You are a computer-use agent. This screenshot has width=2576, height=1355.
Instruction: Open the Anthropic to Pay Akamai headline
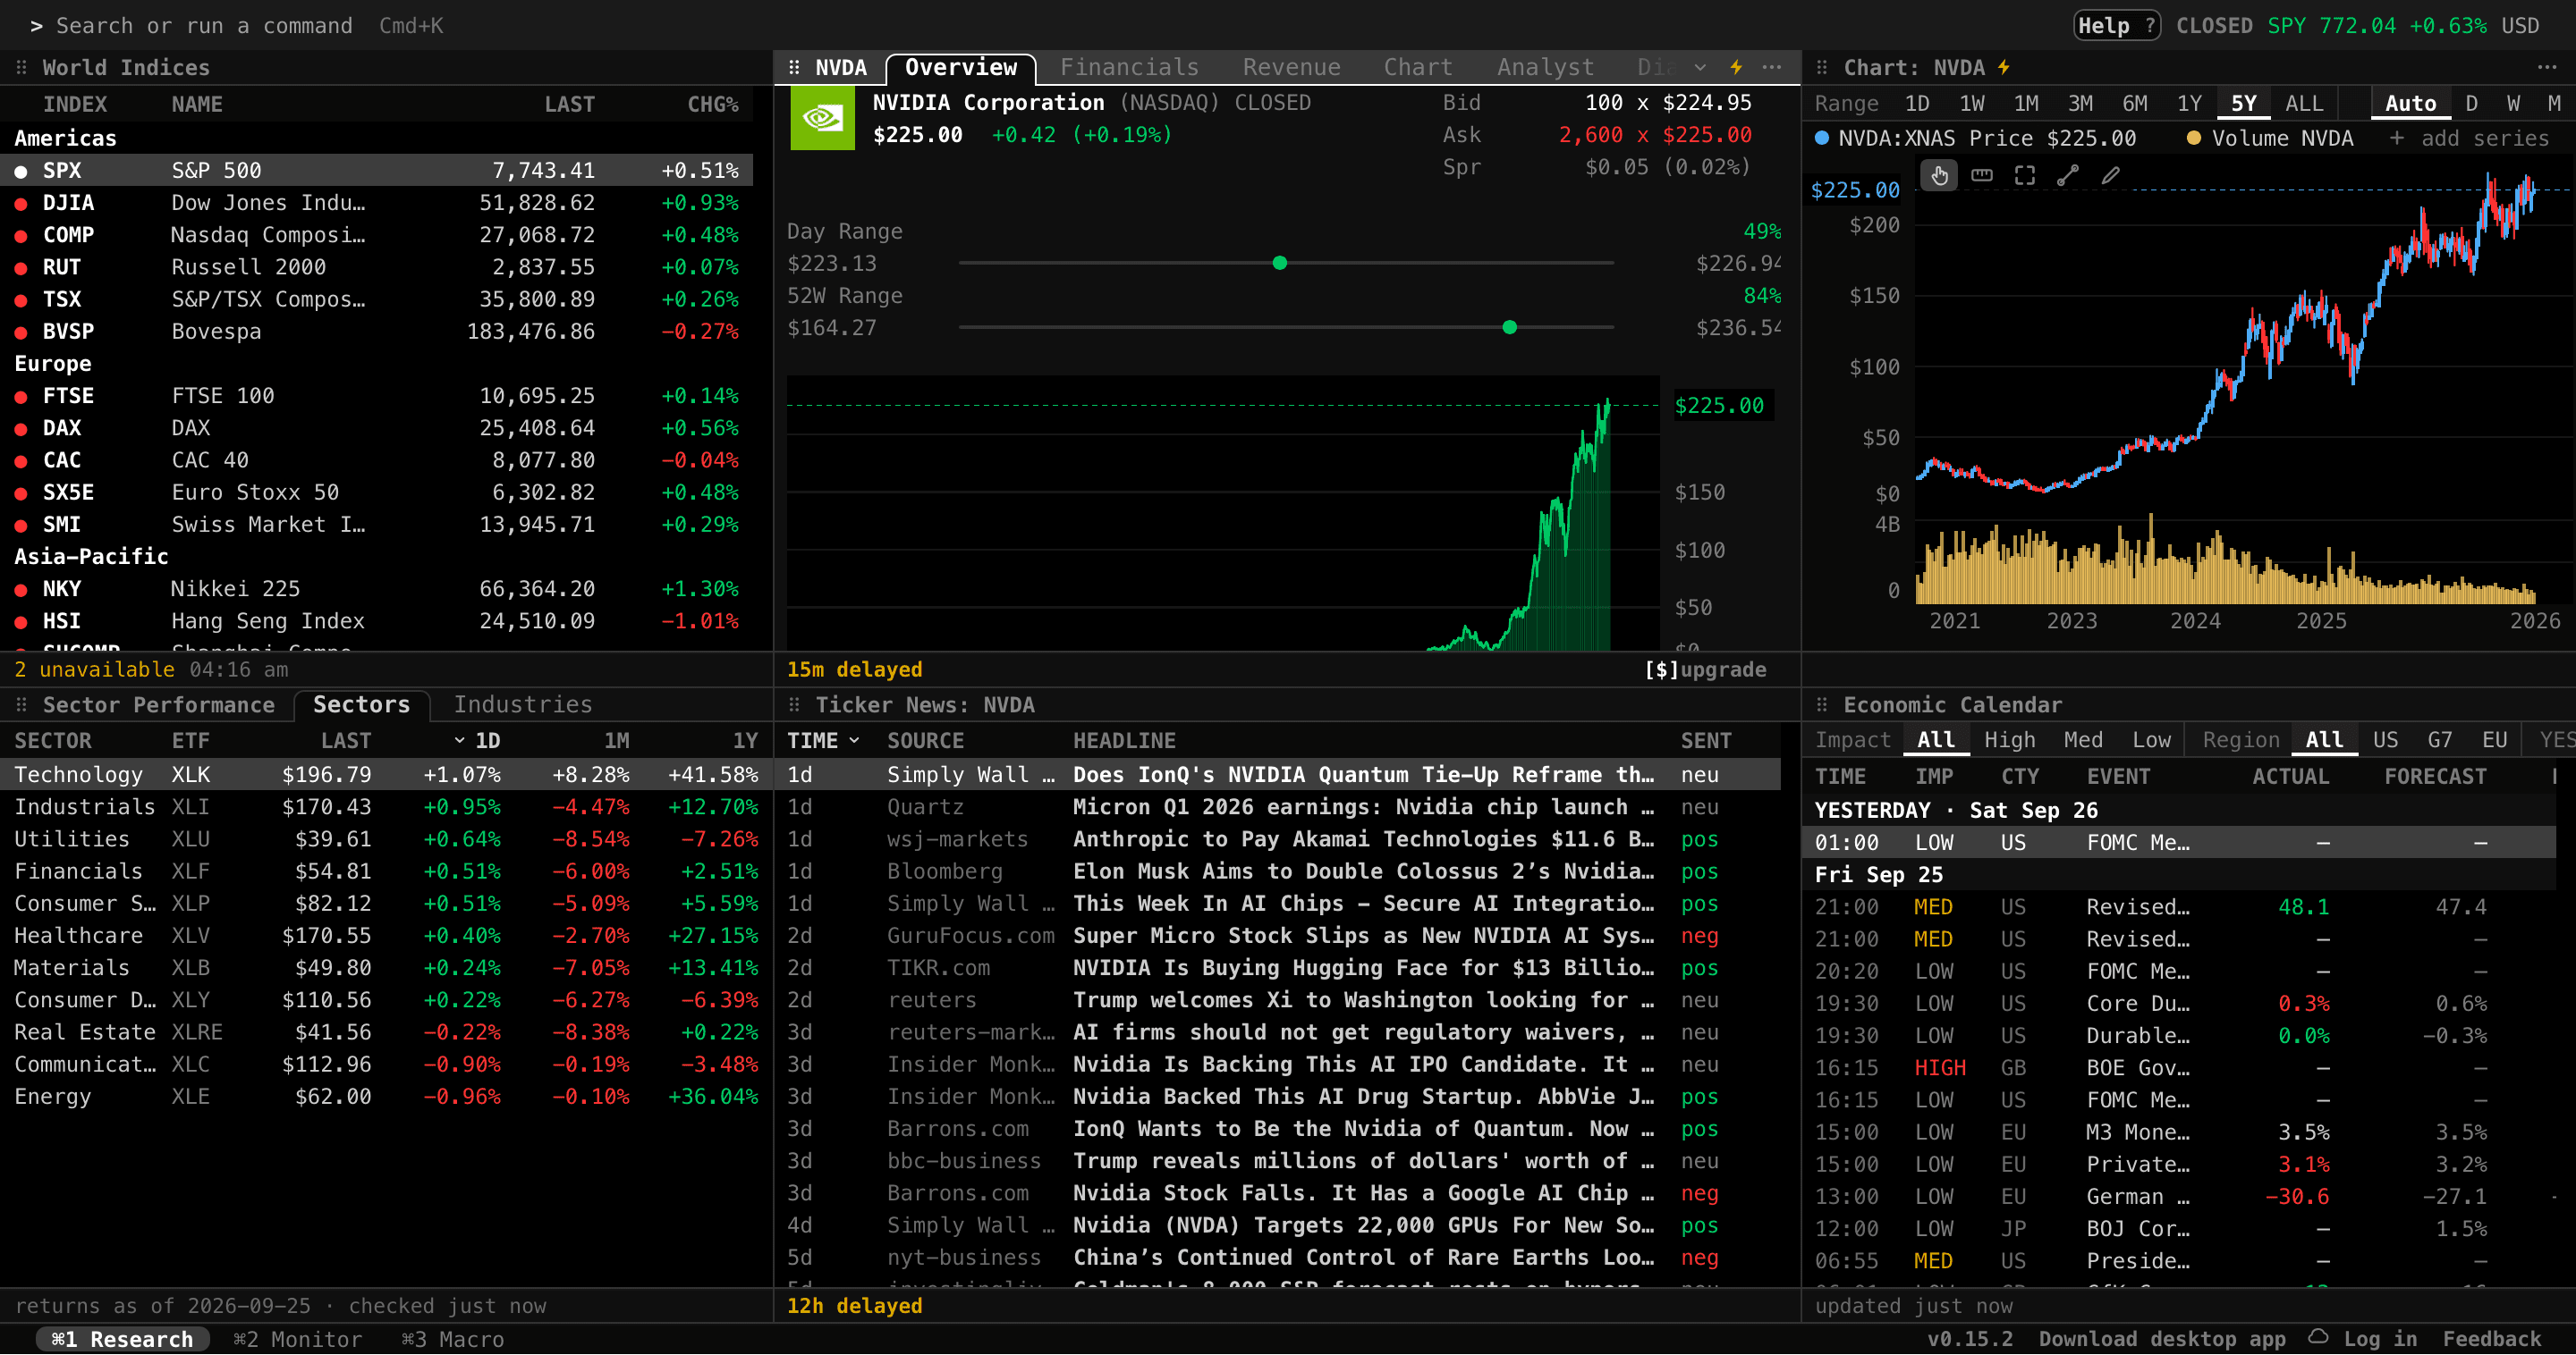point(1363,839)
